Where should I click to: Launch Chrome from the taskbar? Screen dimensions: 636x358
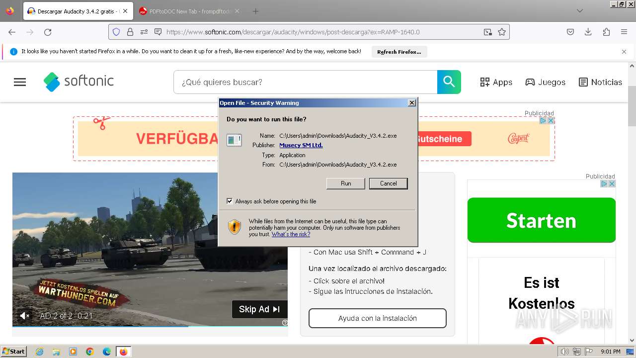tap(90, 352)
